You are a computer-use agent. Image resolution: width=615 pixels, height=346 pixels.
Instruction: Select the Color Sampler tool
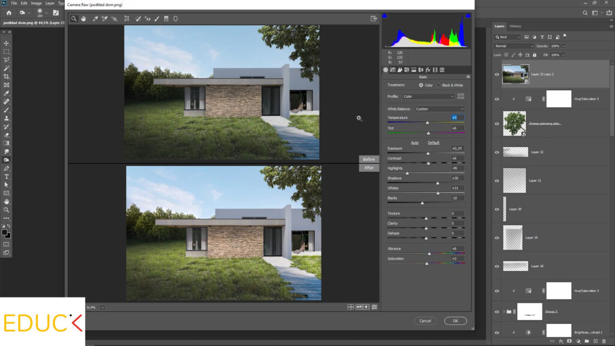click(x=105, y=19)
